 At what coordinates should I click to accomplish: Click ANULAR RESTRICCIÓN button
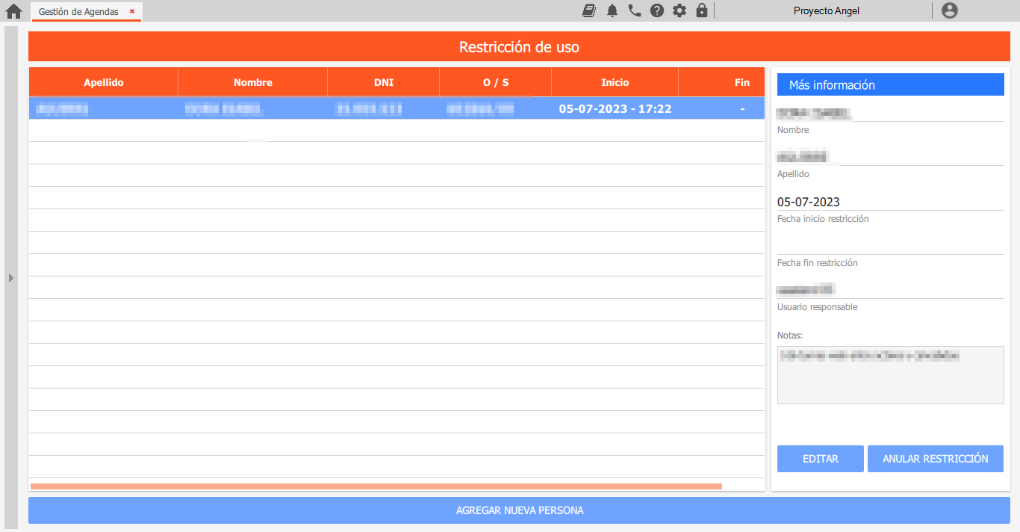935,459
